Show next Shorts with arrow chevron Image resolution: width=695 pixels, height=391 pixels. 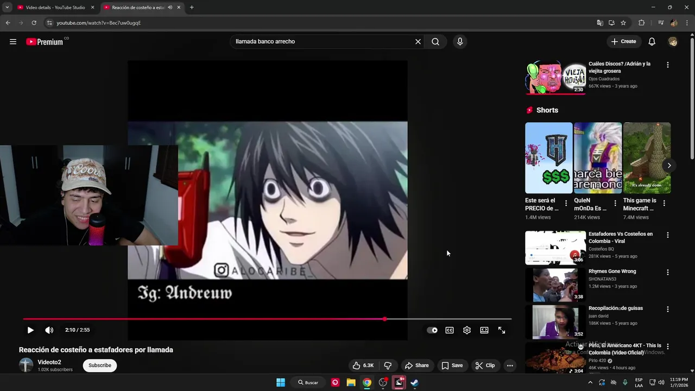669,165
